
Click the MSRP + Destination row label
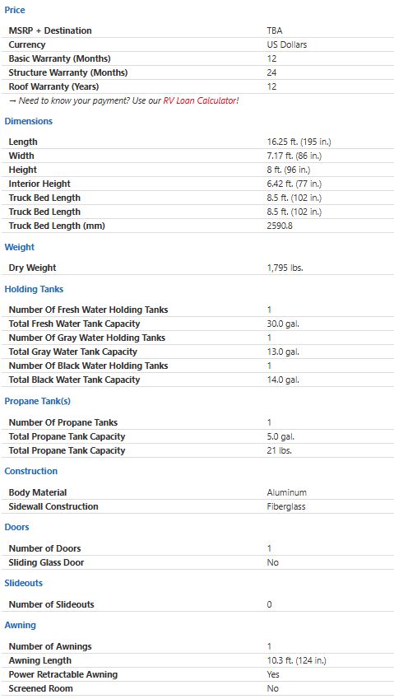point(50,30)
